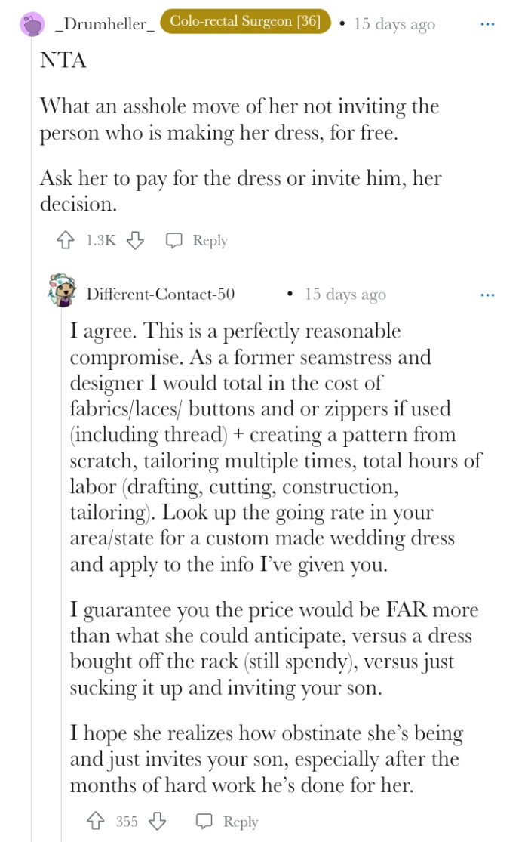Downvote Different-Contact-50's reply
528x842 pixels.
point(157,822)
